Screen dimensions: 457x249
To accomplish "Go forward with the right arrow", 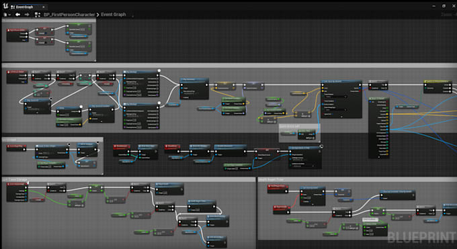I will [x=27, y=15].
